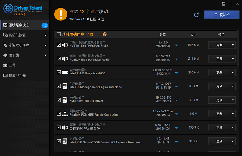The image size is (242, 156).
Task: Expand version dropdown for Realtek PCIe GBE Controller
Action: (176, 114)
